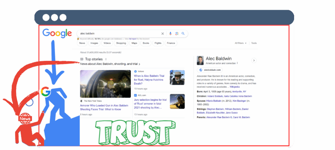
Task: Click the three-dot menu under Alec Baldwin
Action: coord(238,63)
